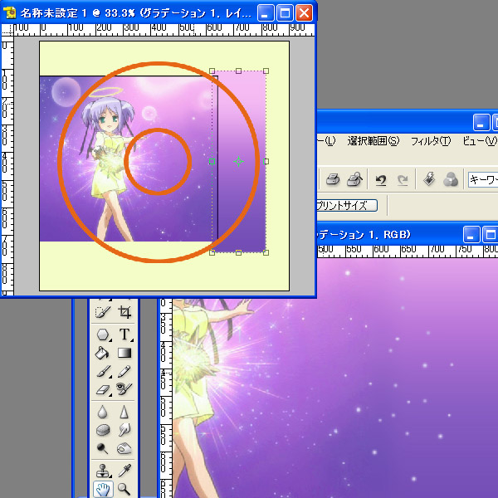Click the left-middle green transform handle

[212, 161]
